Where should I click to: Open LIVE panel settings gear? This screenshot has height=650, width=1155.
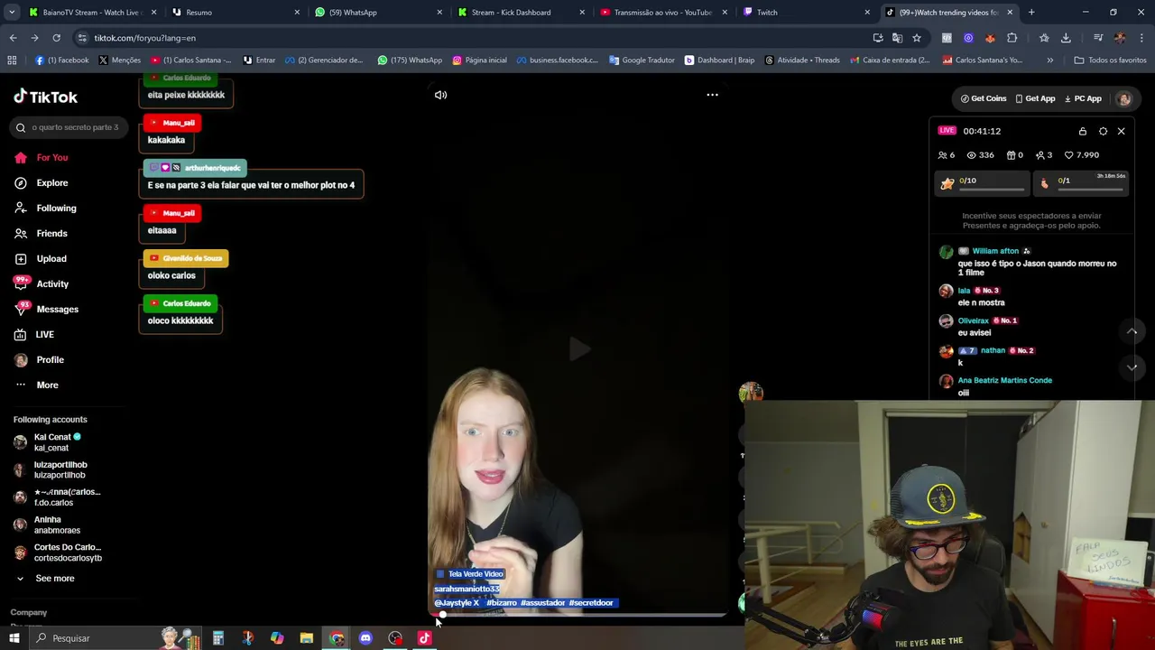[x=1103, y=131]
